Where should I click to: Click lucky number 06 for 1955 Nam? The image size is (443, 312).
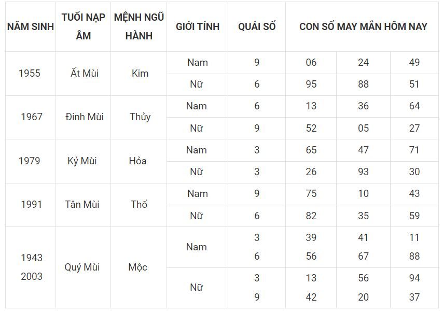pyautogui.click(x=311, y=62)
